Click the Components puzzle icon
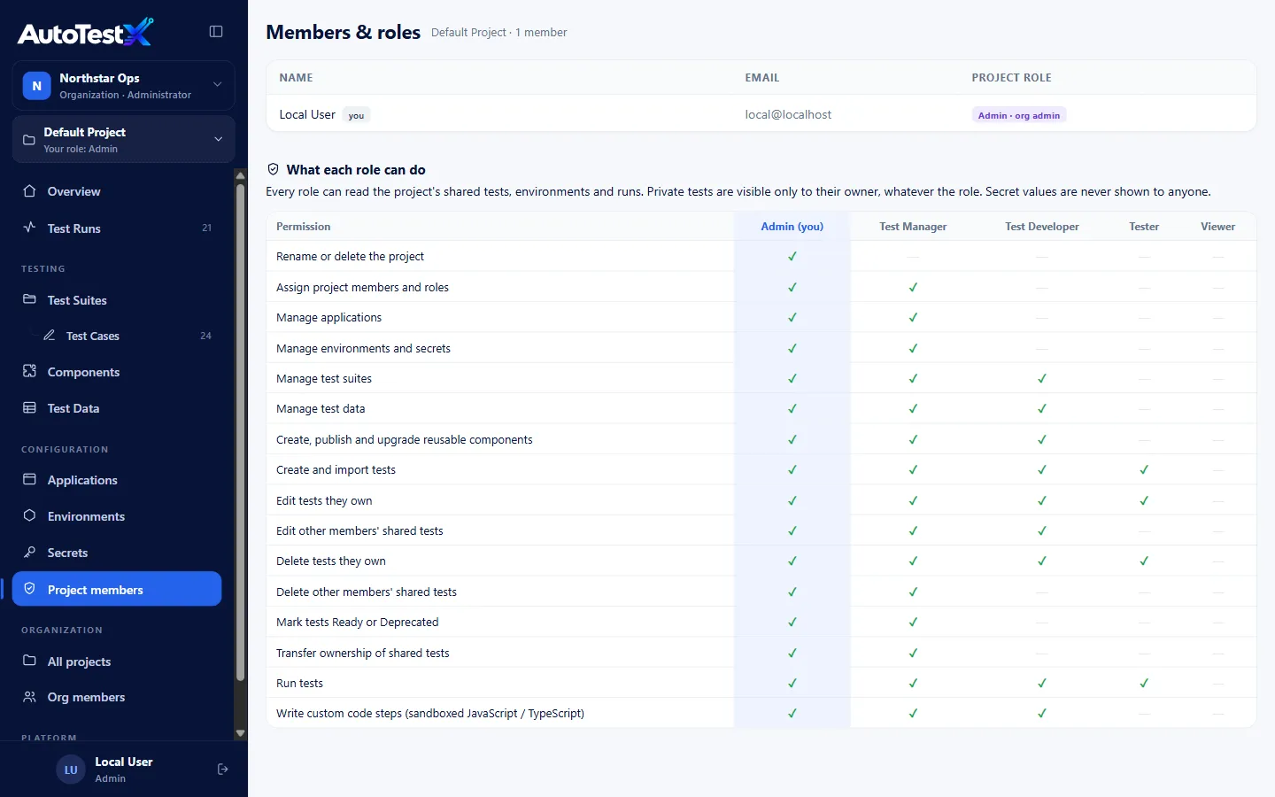This screenshot has height=797, width=1275. click(29, 371)
